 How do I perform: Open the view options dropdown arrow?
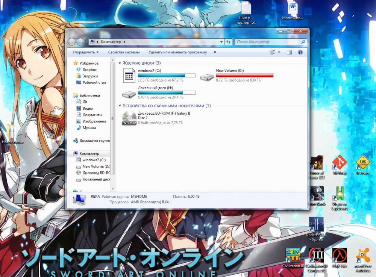coord(279,52)
